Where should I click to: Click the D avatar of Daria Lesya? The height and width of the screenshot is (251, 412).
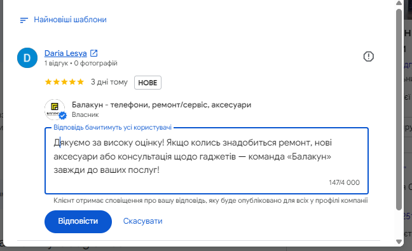pyautogui.click(x=27, y=58)
